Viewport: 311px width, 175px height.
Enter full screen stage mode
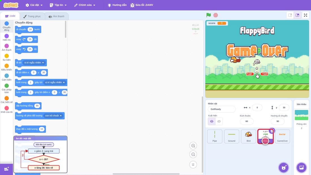305,15
